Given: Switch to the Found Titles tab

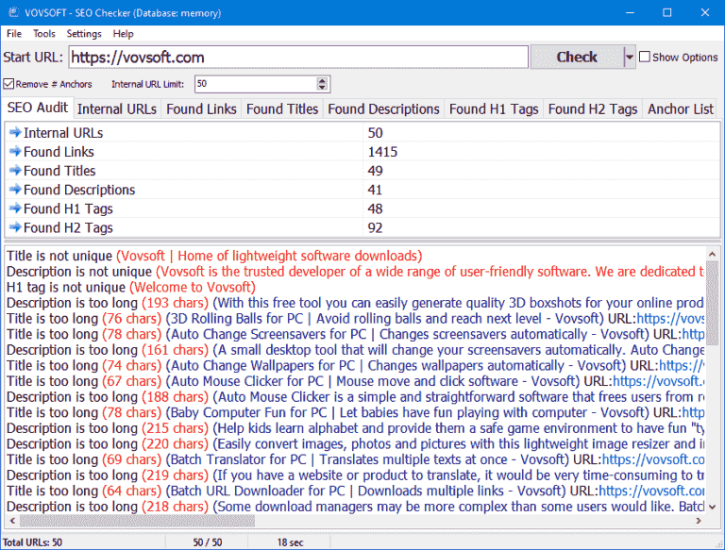Looking at the screenshot, I should [x=282, y=109].
